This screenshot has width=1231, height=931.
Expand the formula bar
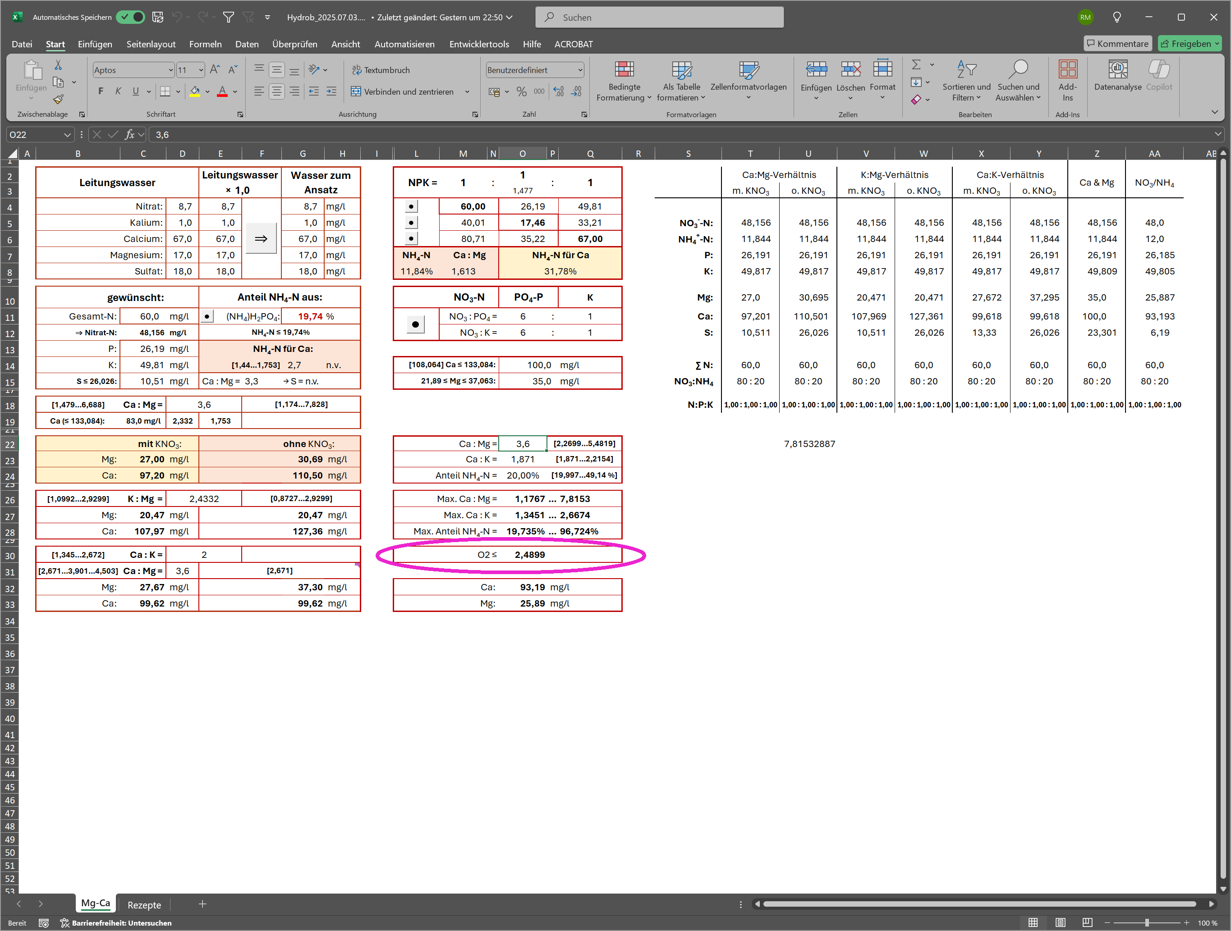pyautogui.click(x=1218, y=134)
